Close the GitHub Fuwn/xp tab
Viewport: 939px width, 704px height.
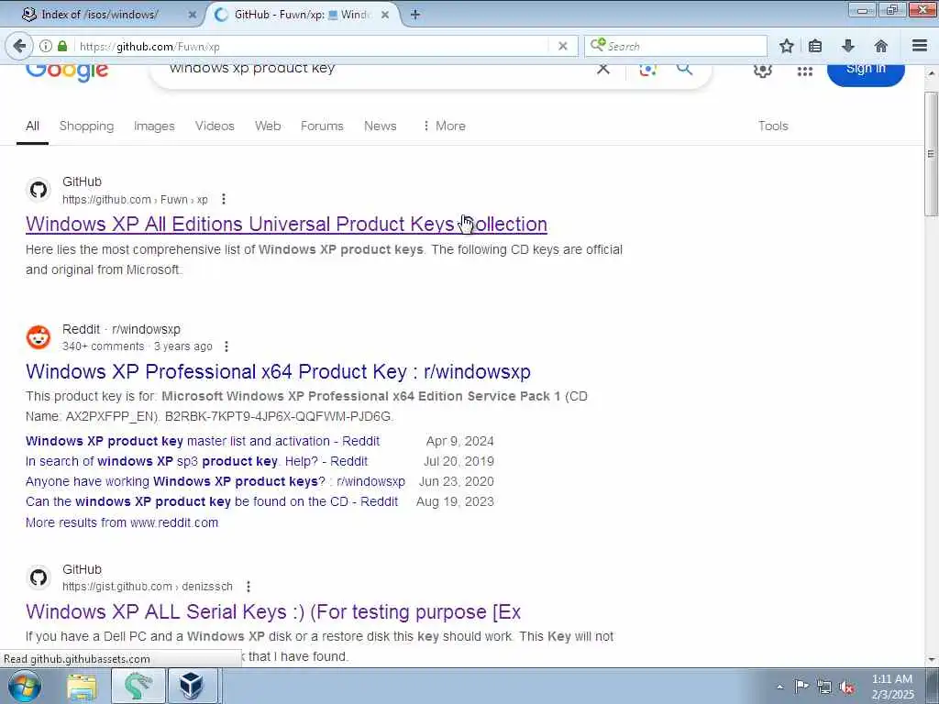point(385,15)
